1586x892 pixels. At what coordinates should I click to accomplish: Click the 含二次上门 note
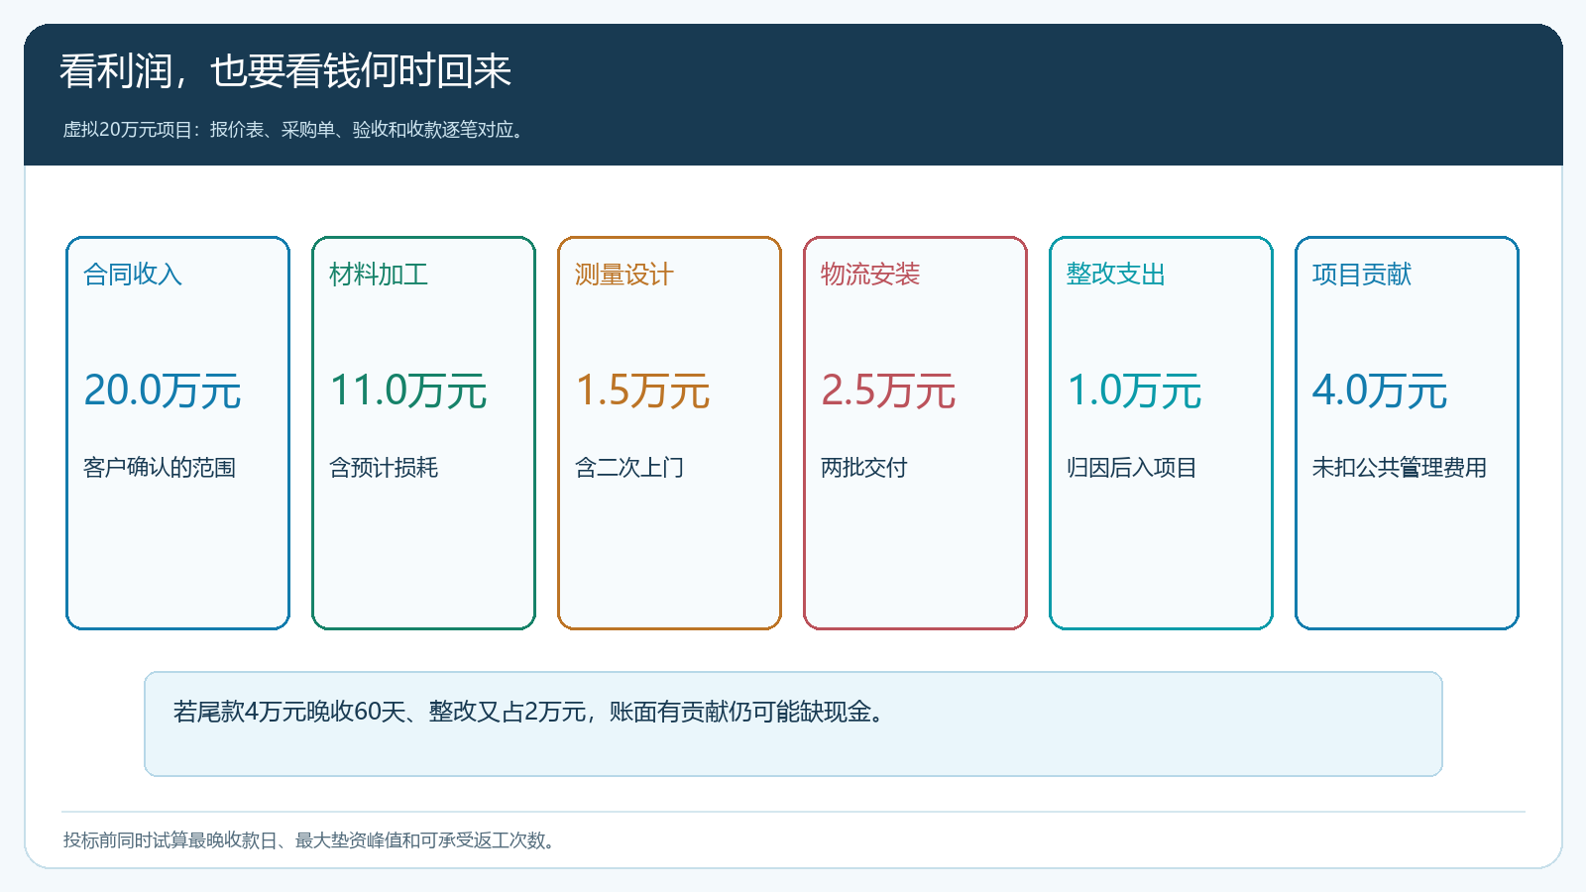pyautogui.click(x=629, y=468)
